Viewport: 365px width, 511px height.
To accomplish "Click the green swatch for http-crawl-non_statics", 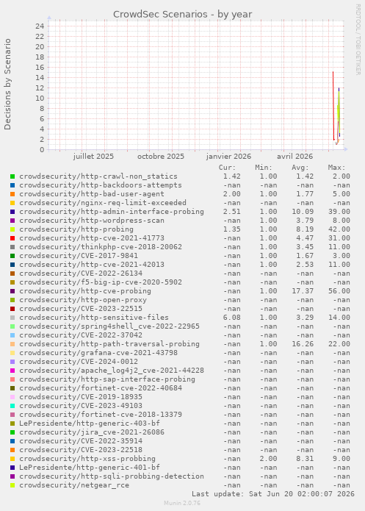I will (12, 176).
